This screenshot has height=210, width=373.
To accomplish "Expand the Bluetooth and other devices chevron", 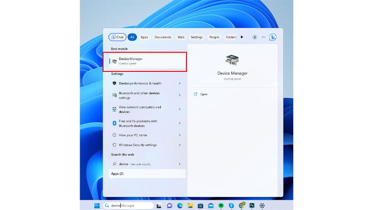I will (x=180, y=95).
